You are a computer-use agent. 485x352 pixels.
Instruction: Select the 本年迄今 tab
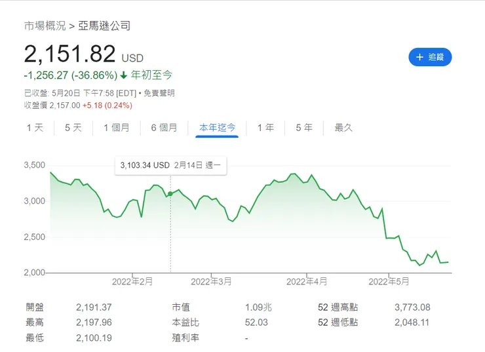217,128
